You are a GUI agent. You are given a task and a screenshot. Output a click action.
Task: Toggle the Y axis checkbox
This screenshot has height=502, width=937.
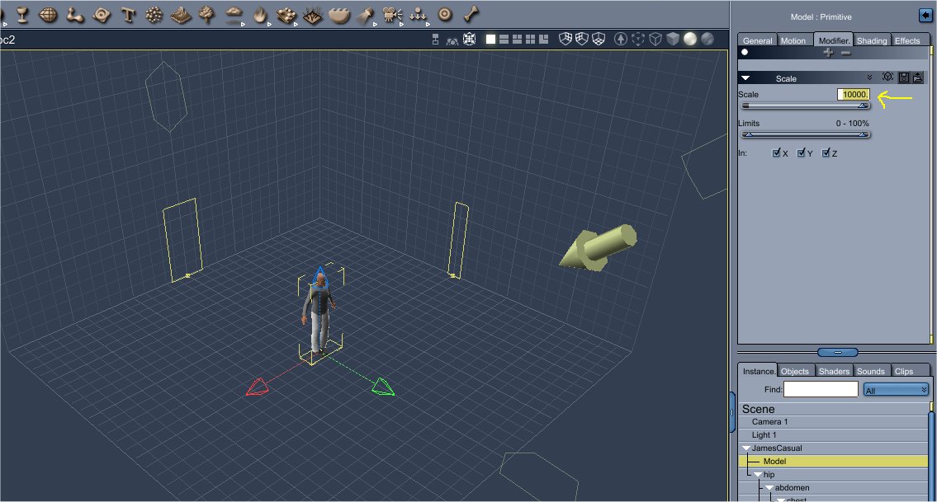click(802, 152)
